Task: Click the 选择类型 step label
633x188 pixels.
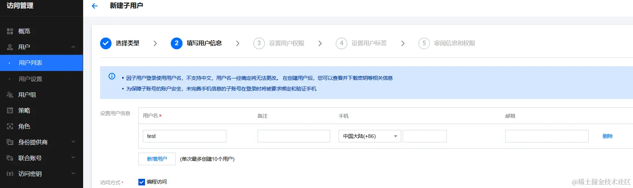Action: pyautogui.click(x=127, y=43)
